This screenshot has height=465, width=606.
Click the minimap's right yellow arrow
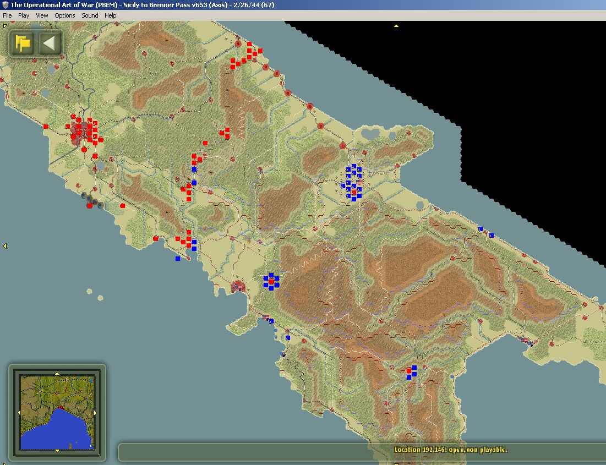95,412
